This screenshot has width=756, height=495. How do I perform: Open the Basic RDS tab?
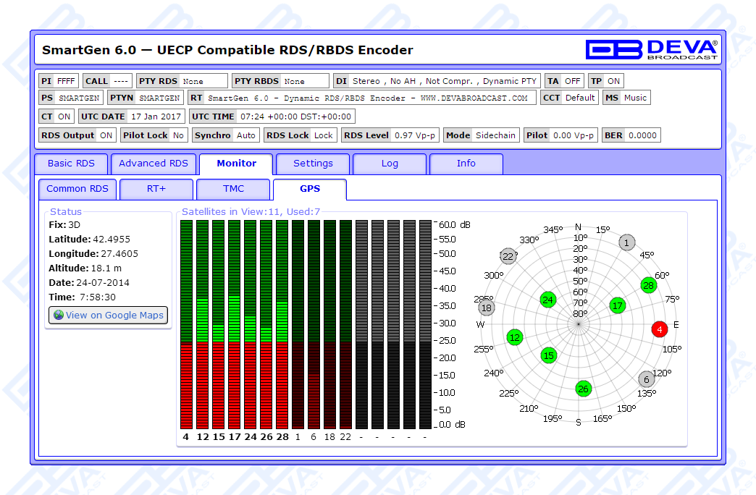coord(71,164)
